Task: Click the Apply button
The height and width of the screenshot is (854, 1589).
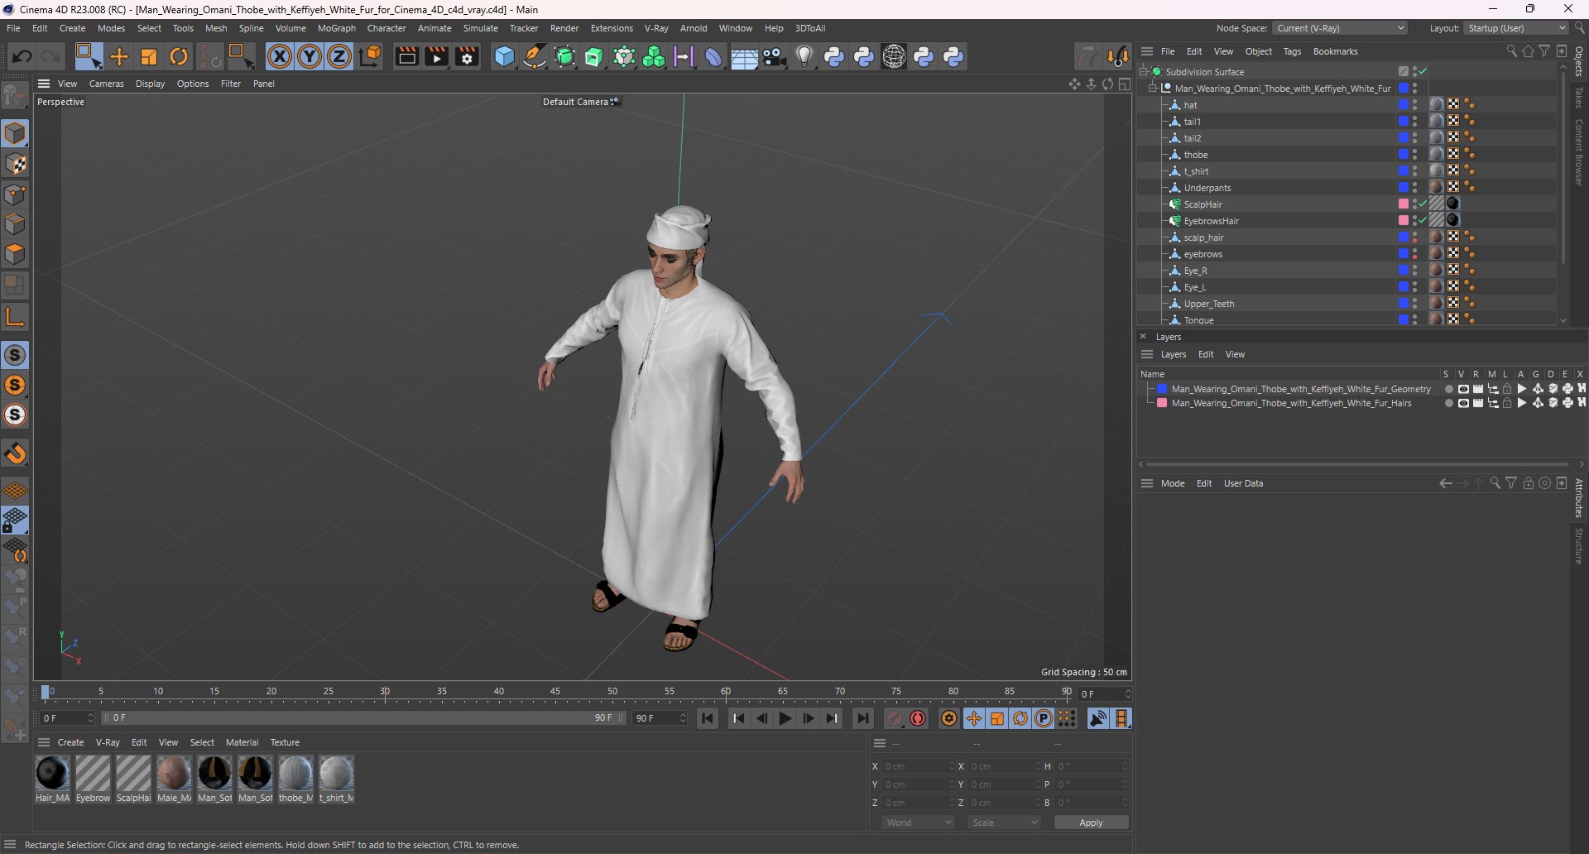Action: [1091, 823]
